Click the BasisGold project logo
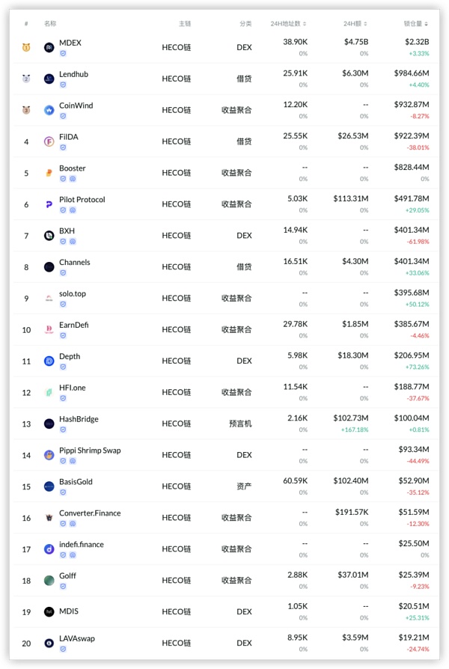449x669 pixels. pos(49,486)
